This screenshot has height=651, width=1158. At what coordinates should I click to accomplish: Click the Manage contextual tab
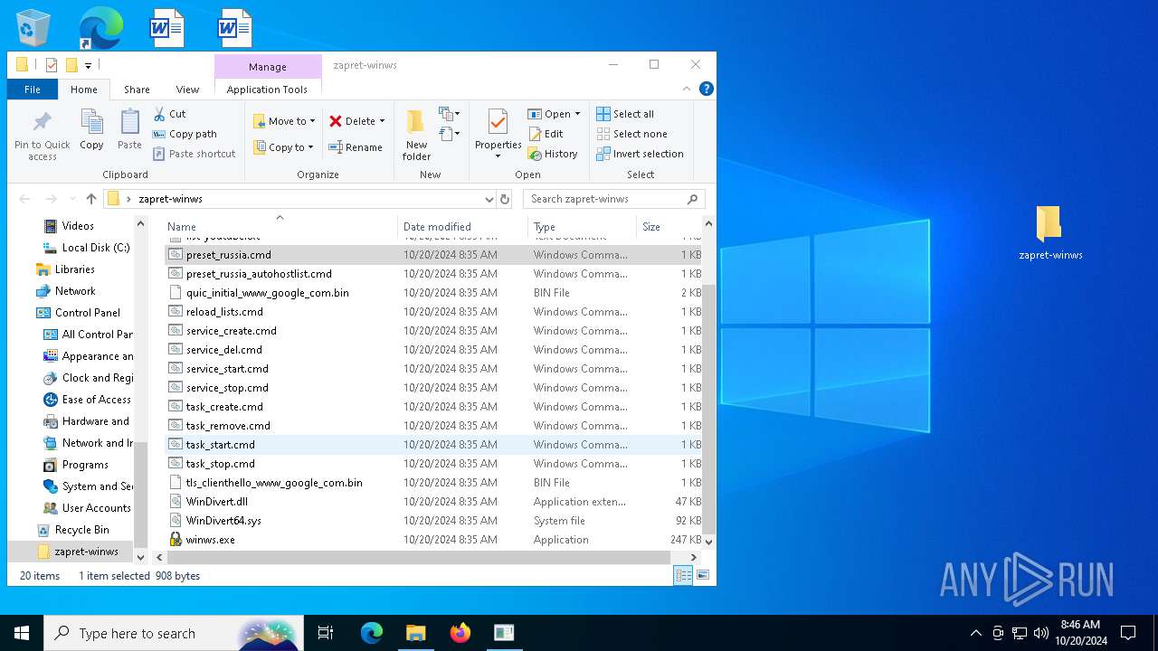coord(267,67)
